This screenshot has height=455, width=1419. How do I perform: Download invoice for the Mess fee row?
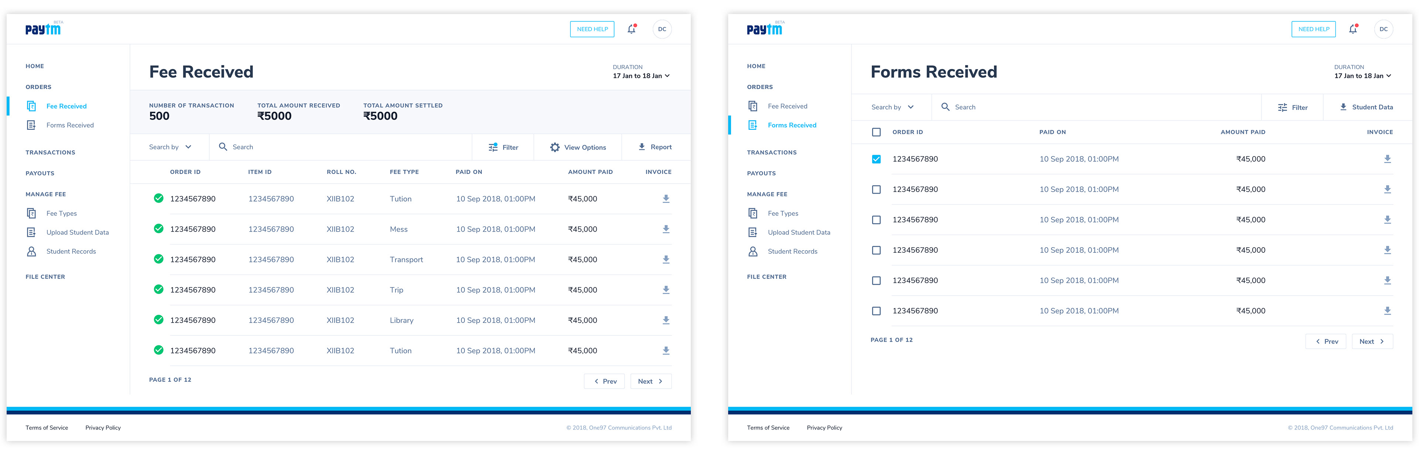click(666, 229)
